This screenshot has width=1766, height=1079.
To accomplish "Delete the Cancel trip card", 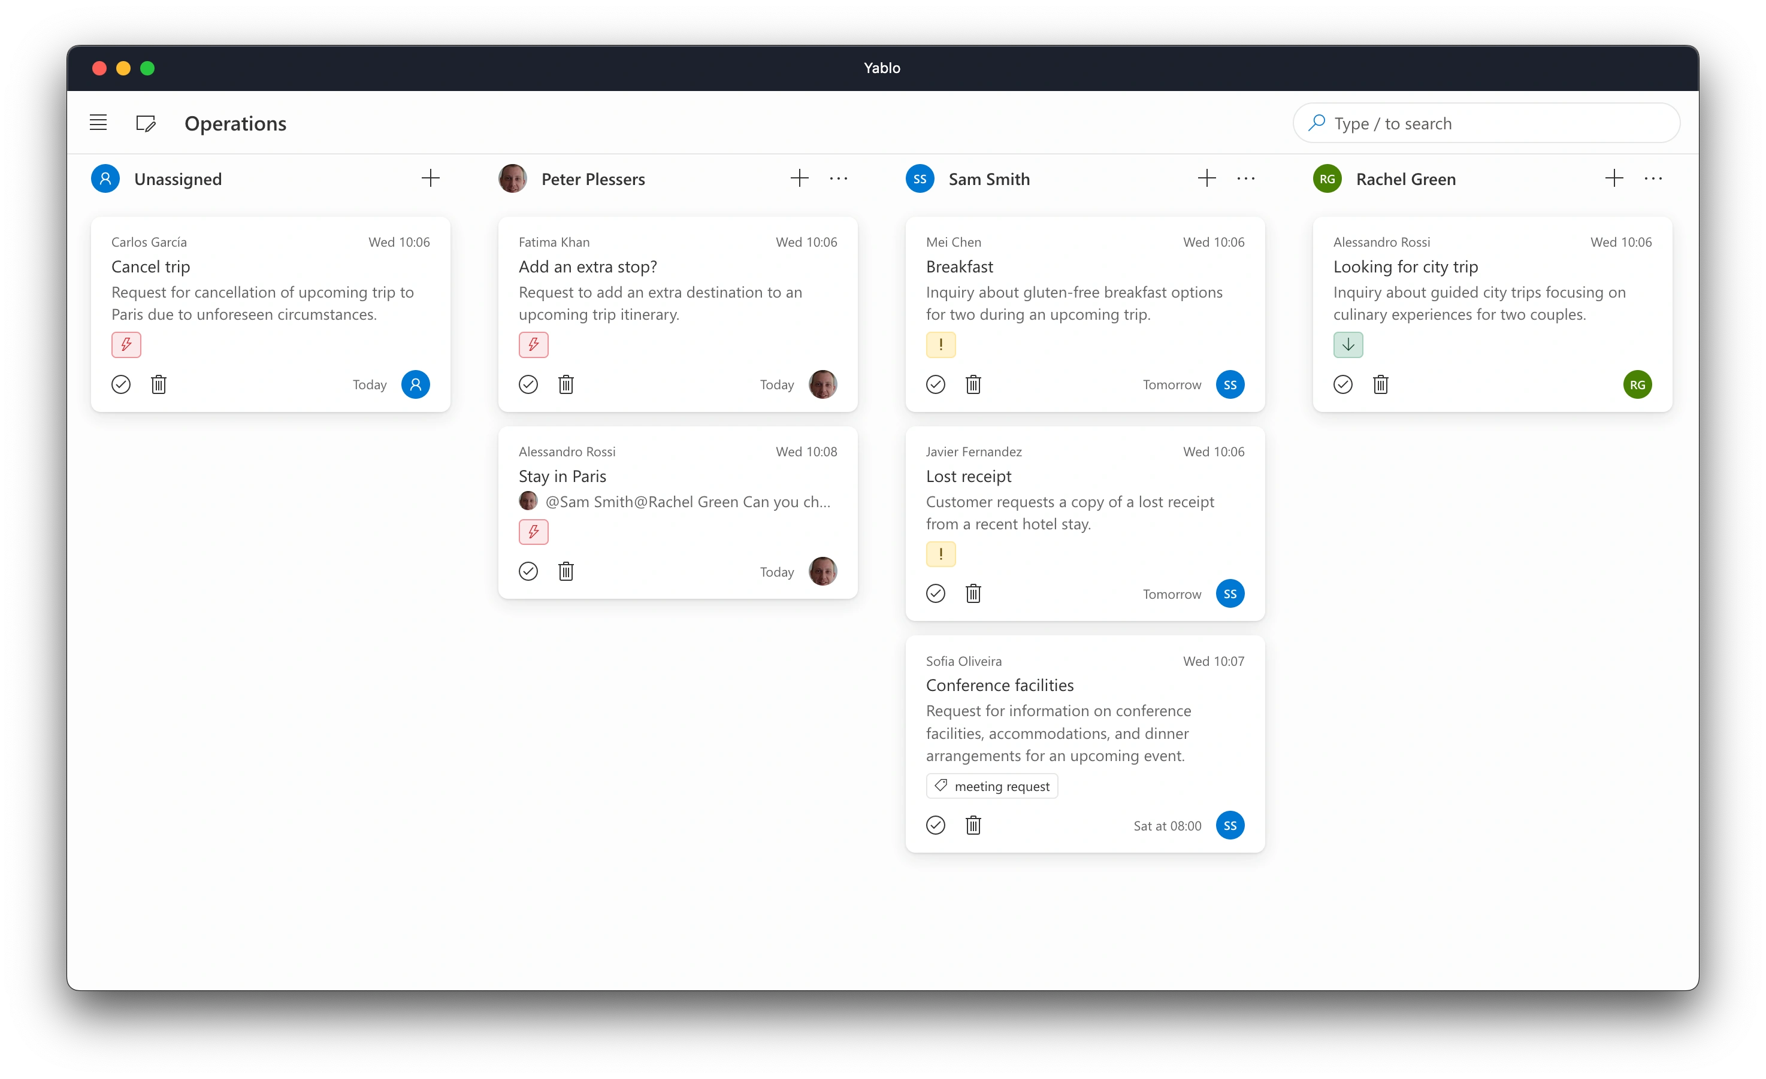I will (159, 385).
